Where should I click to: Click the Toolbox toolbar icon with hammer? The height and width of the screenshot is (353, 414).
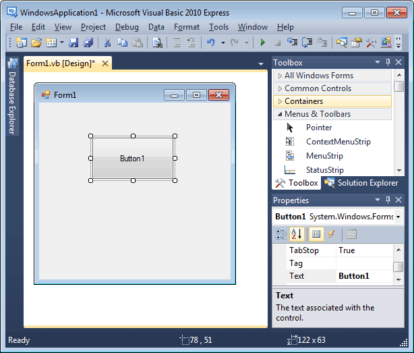tap(372, 43)
